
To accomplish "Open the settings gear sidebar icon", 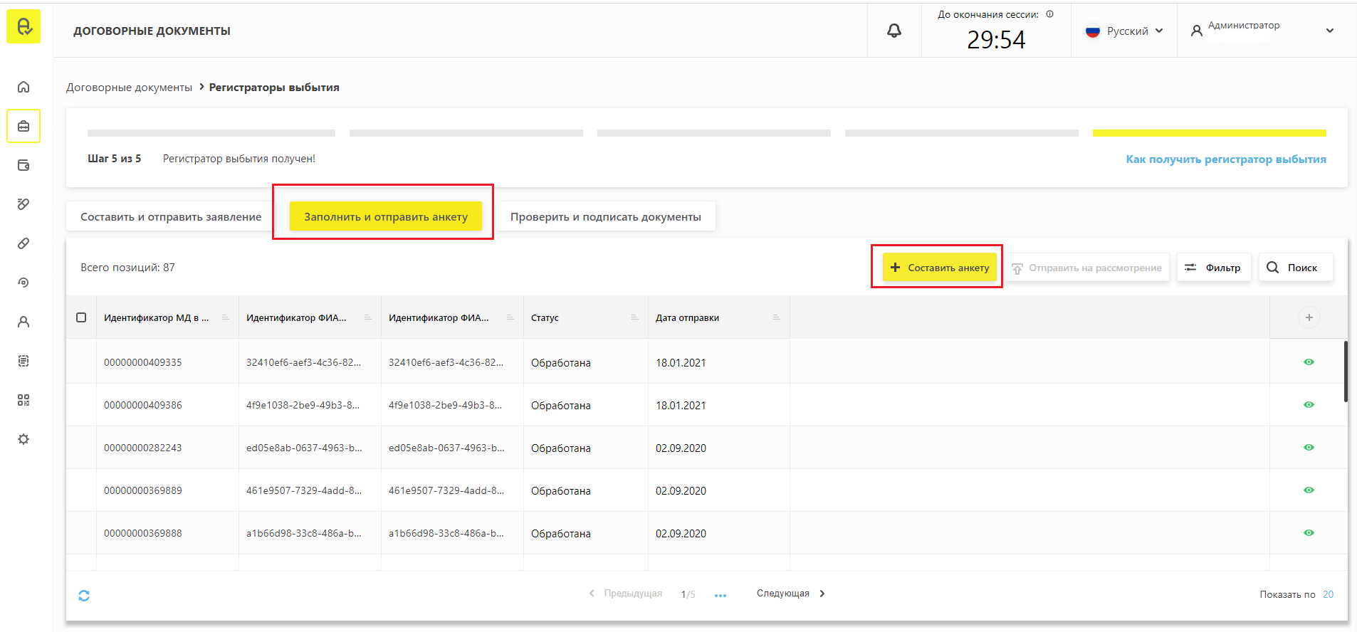I will pyautogui.click(x=23, y=439).
